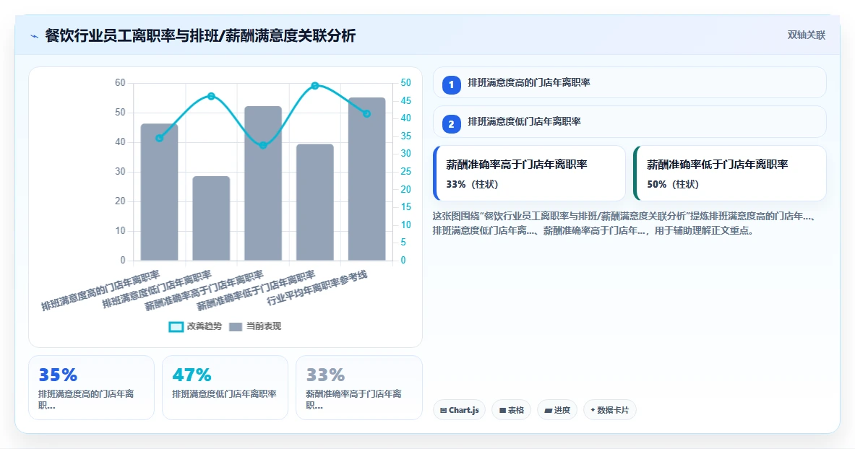
Task: Click the 进度 tag
Action: pyautogui.click(x=557, y=410)
